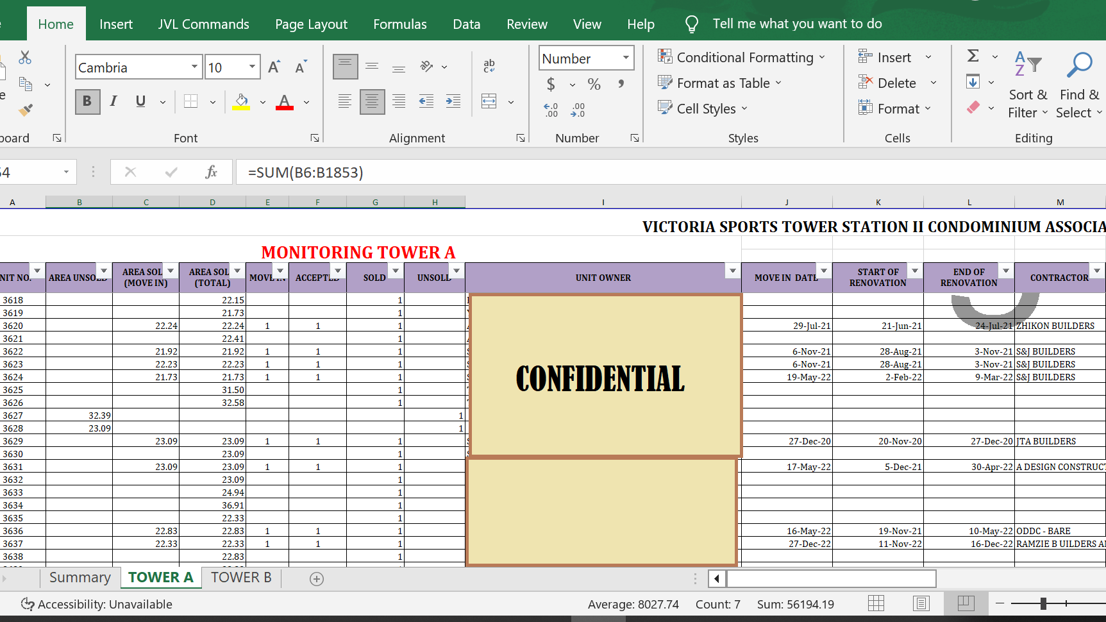Viewport: 1106px width, 622px height.
Task: Toggle Align Left
Action: (x=345, y=101)
